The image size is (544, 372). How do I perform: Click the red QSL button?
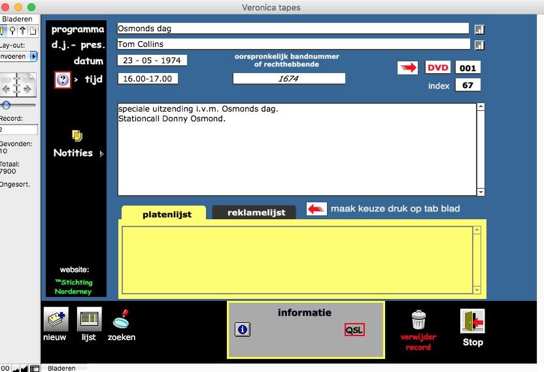click(x=354, y=330)
